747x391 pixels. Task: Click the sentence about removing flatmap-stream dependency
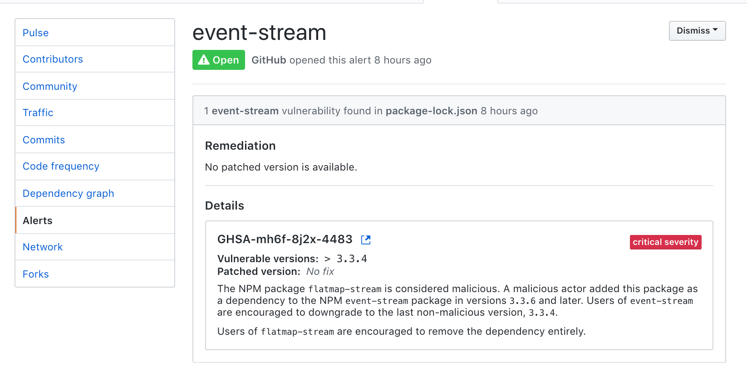click(401, 332)
